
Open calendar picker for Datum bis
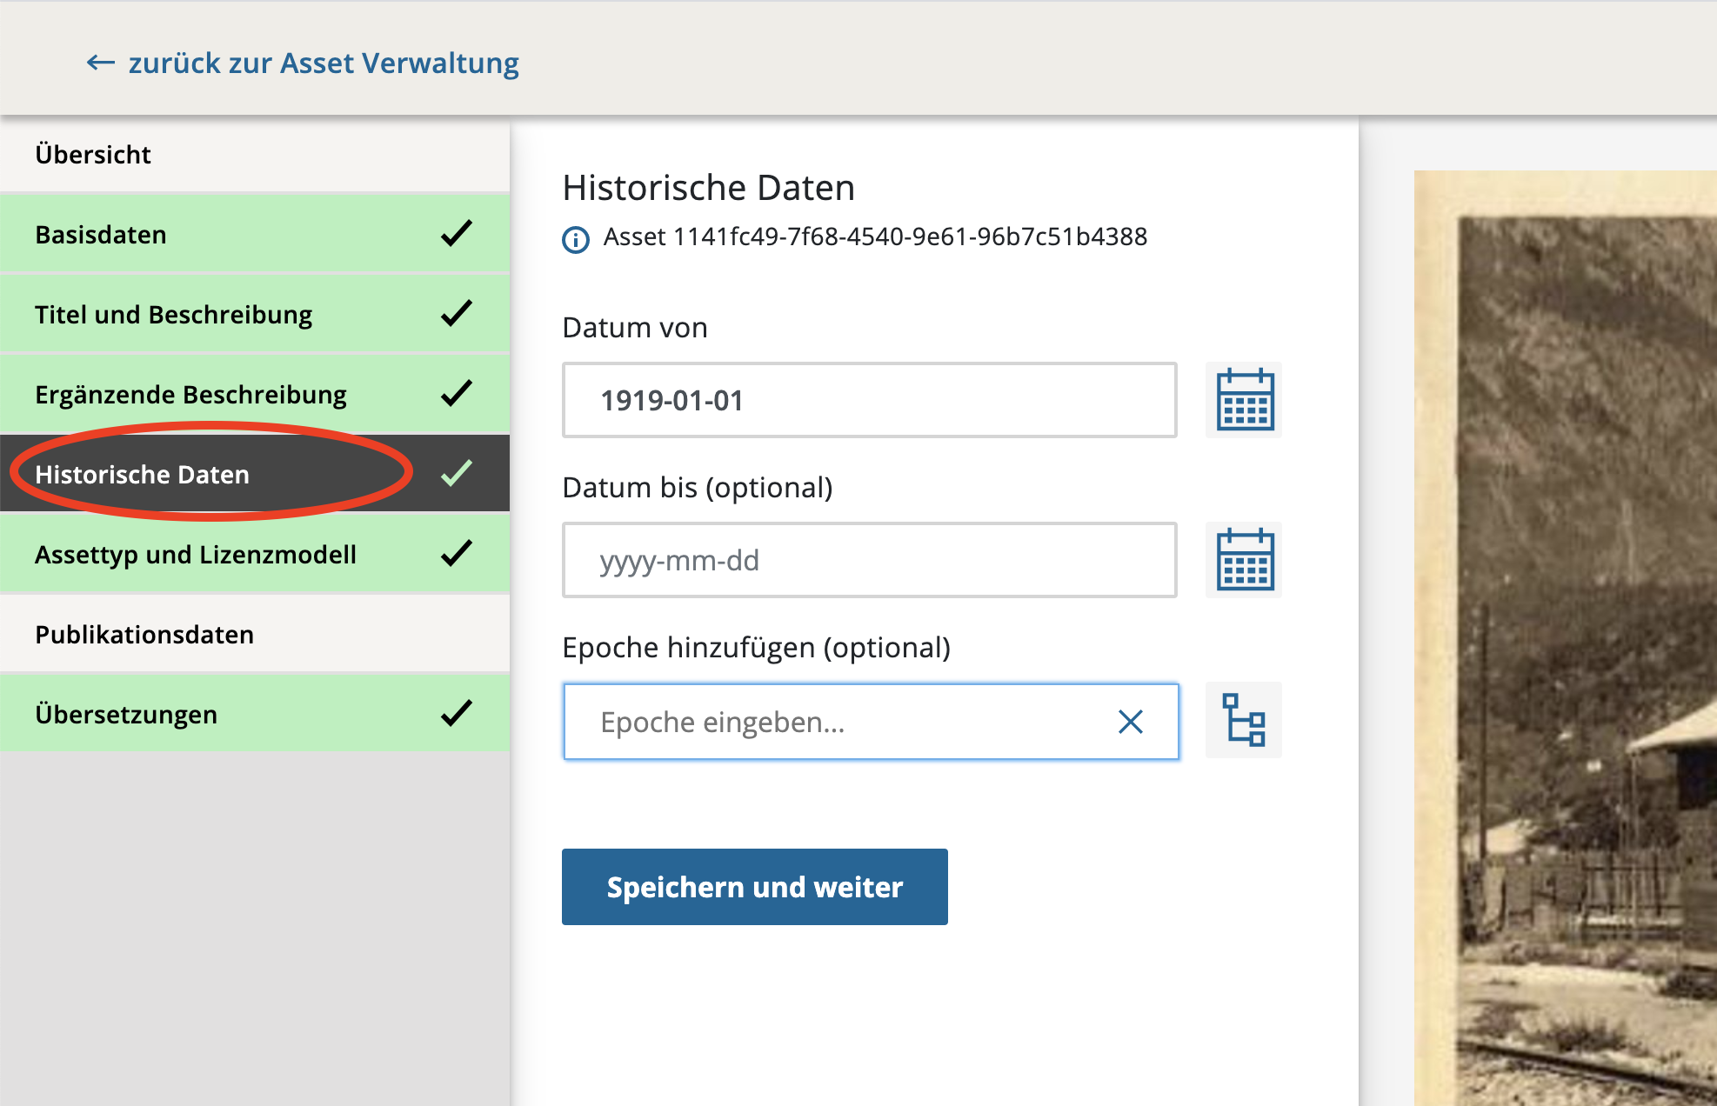point(1244,560)
